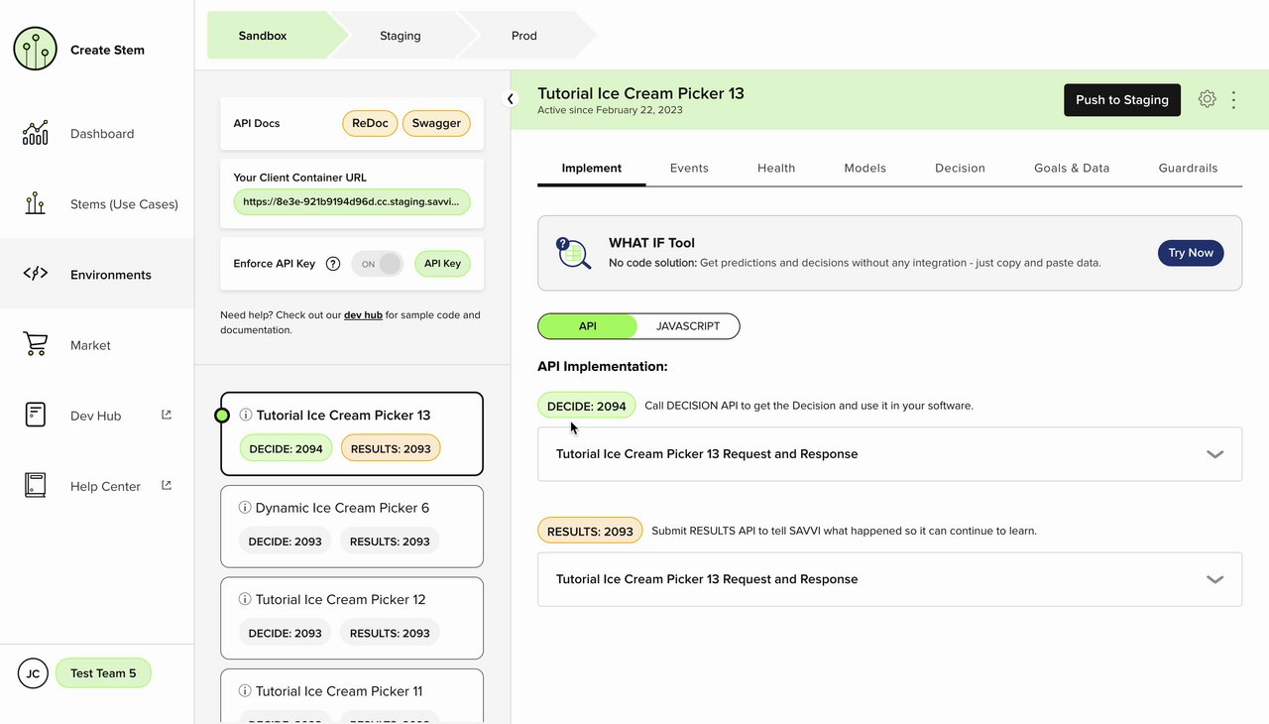Viewport: 1269px width, 724px height.
Task: Open the Dashboard chart icon
Action: coord(35,134)
